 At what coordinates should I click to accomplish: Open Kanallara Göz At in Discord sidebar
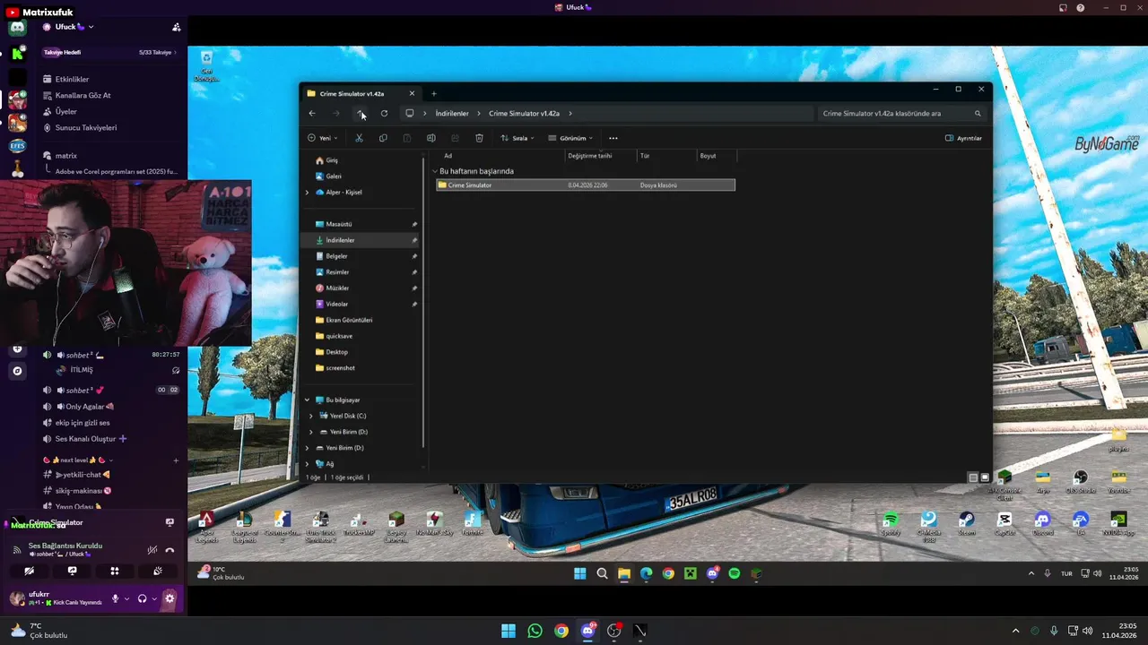pyautogui.click(x=83, y=95)
